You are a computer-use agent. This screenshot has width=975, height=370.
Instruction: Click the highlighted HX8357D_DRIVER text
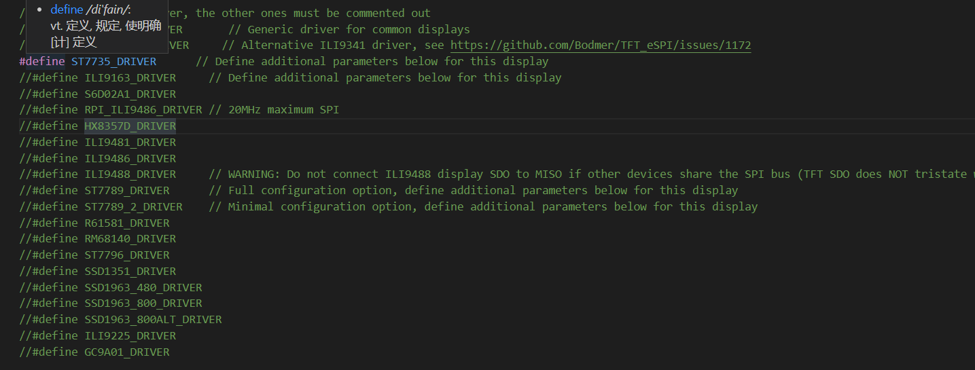130,126
